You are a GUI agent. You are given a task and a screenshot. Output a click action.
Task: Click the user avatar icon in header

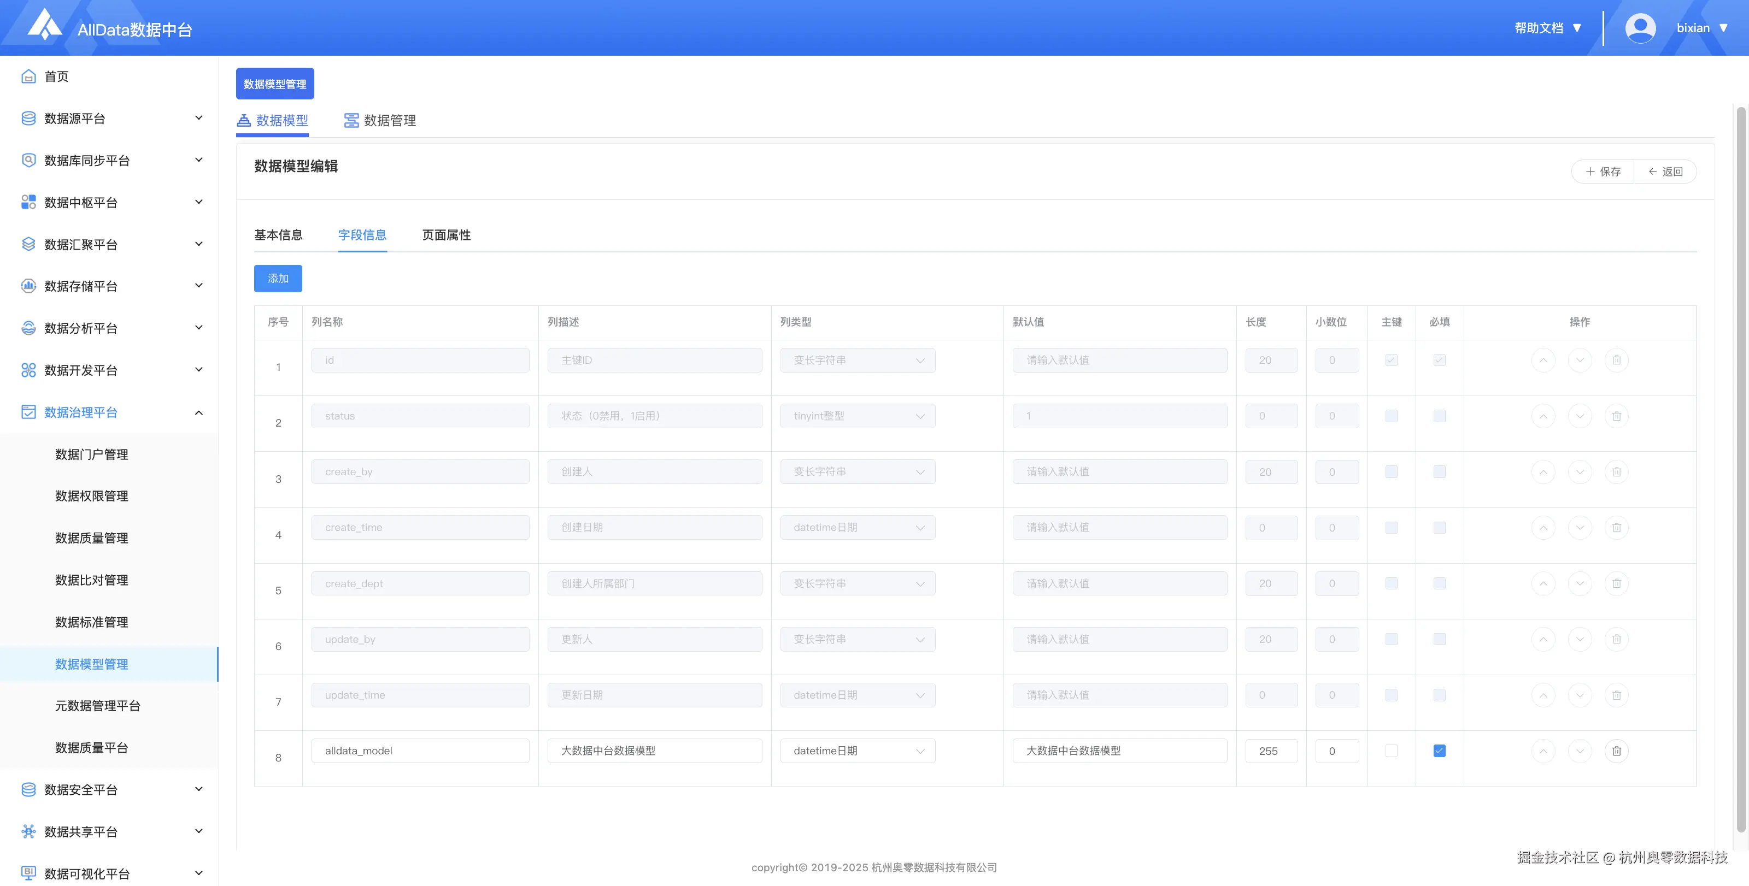[x=1640, y=28]
